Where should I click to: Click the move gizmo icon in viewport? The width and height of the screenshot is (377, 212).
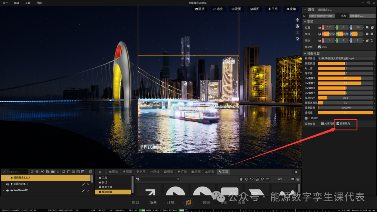(x=297, y=20)
